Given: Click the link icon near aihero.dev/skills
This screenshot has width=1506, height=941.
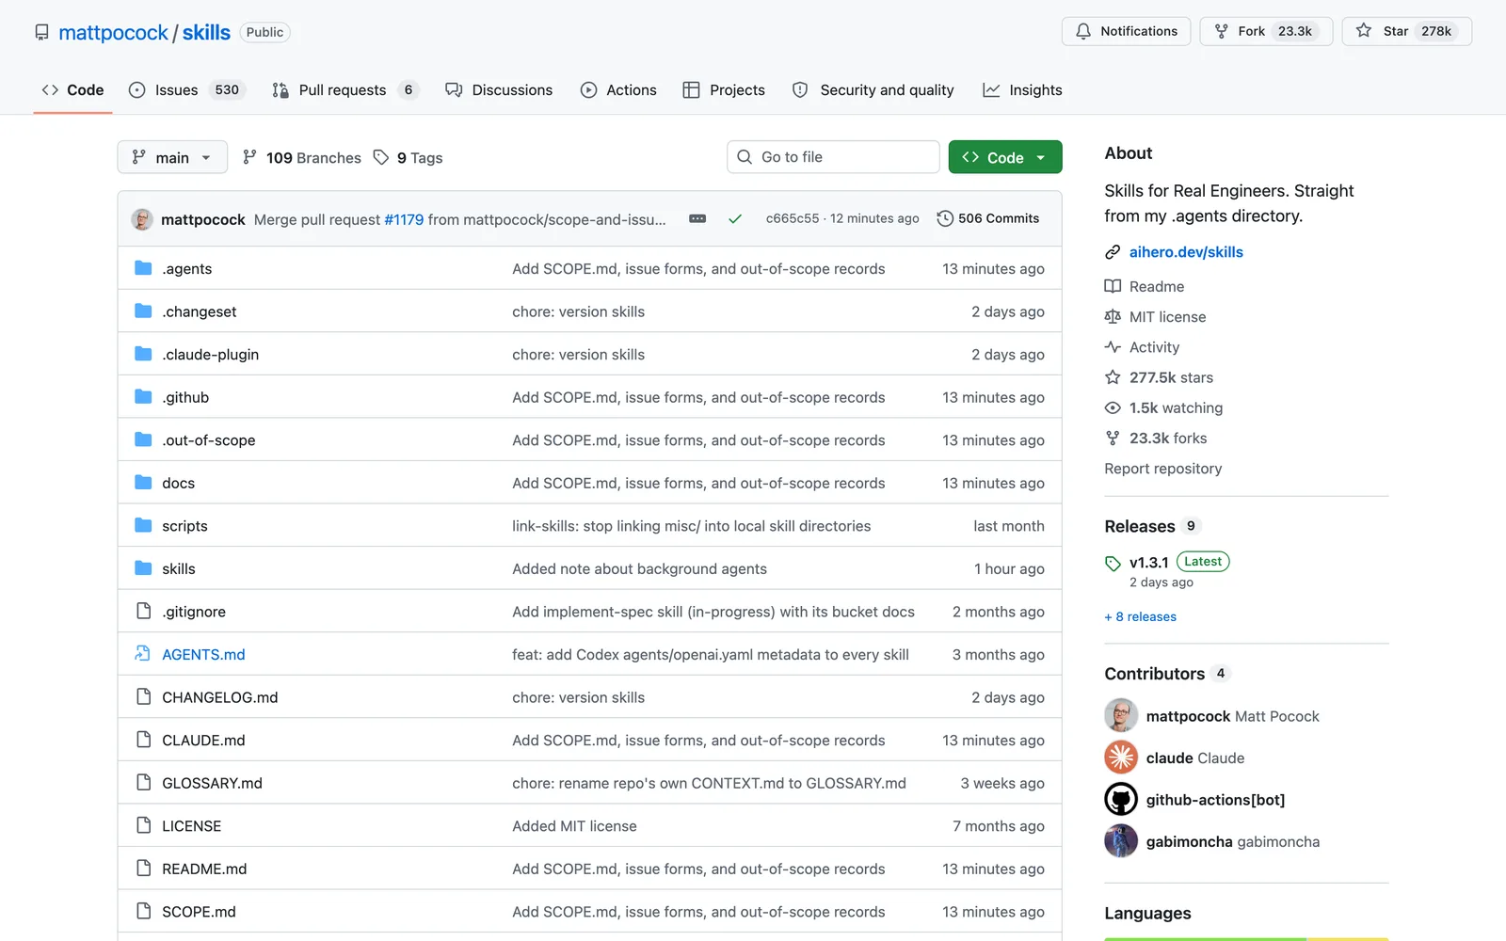Looking at the screenshot, I should (x=1113, y=252).
